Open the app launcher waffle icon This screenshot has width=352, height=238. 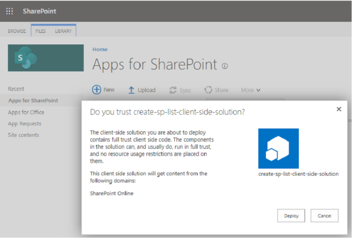[x=9, y=11]
